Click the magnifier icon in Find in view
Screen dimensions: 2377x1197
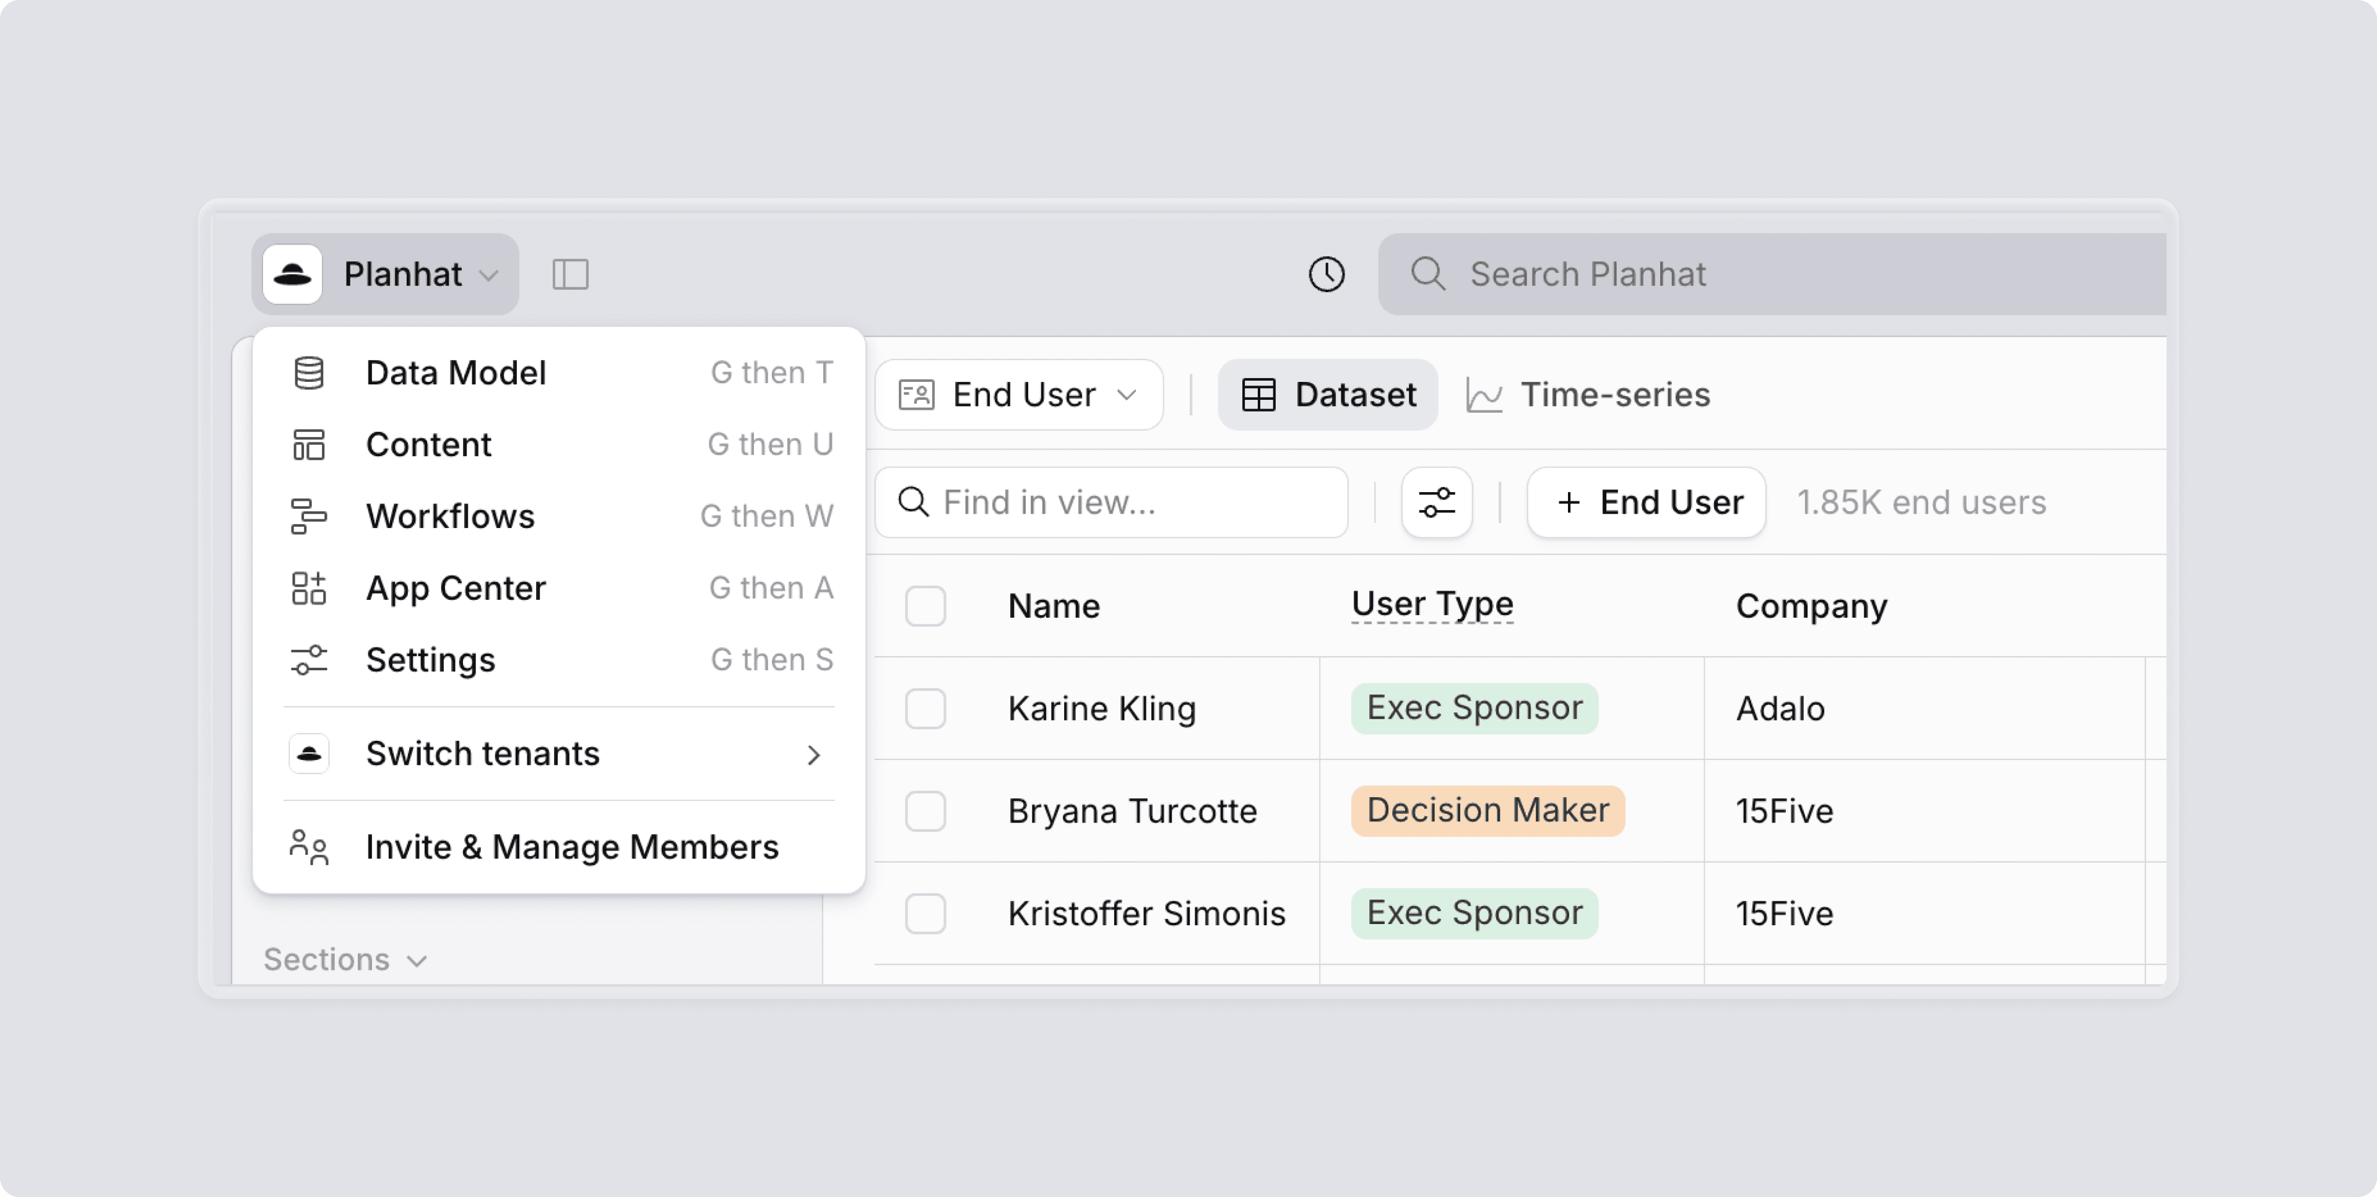914,503
